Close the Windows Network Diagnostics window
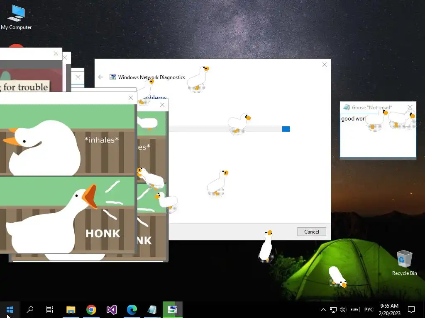Image resolution: width=425 pixels, height=318 pixels. click(x=325, y=65)
